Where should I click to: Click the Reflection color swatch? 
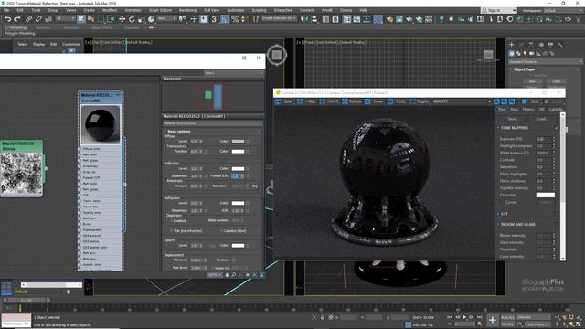pyautogui.click(x=238, y=168)
